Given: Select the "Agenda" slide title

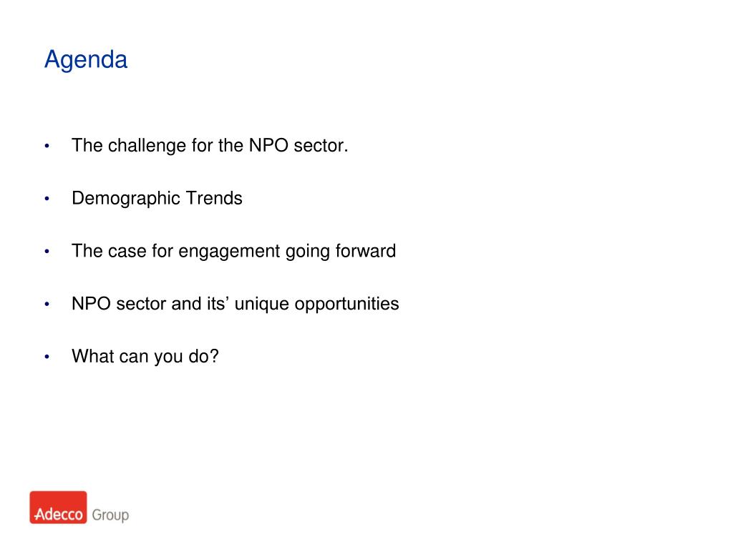Looking at the screenshot, I should [x=86, y=60].
